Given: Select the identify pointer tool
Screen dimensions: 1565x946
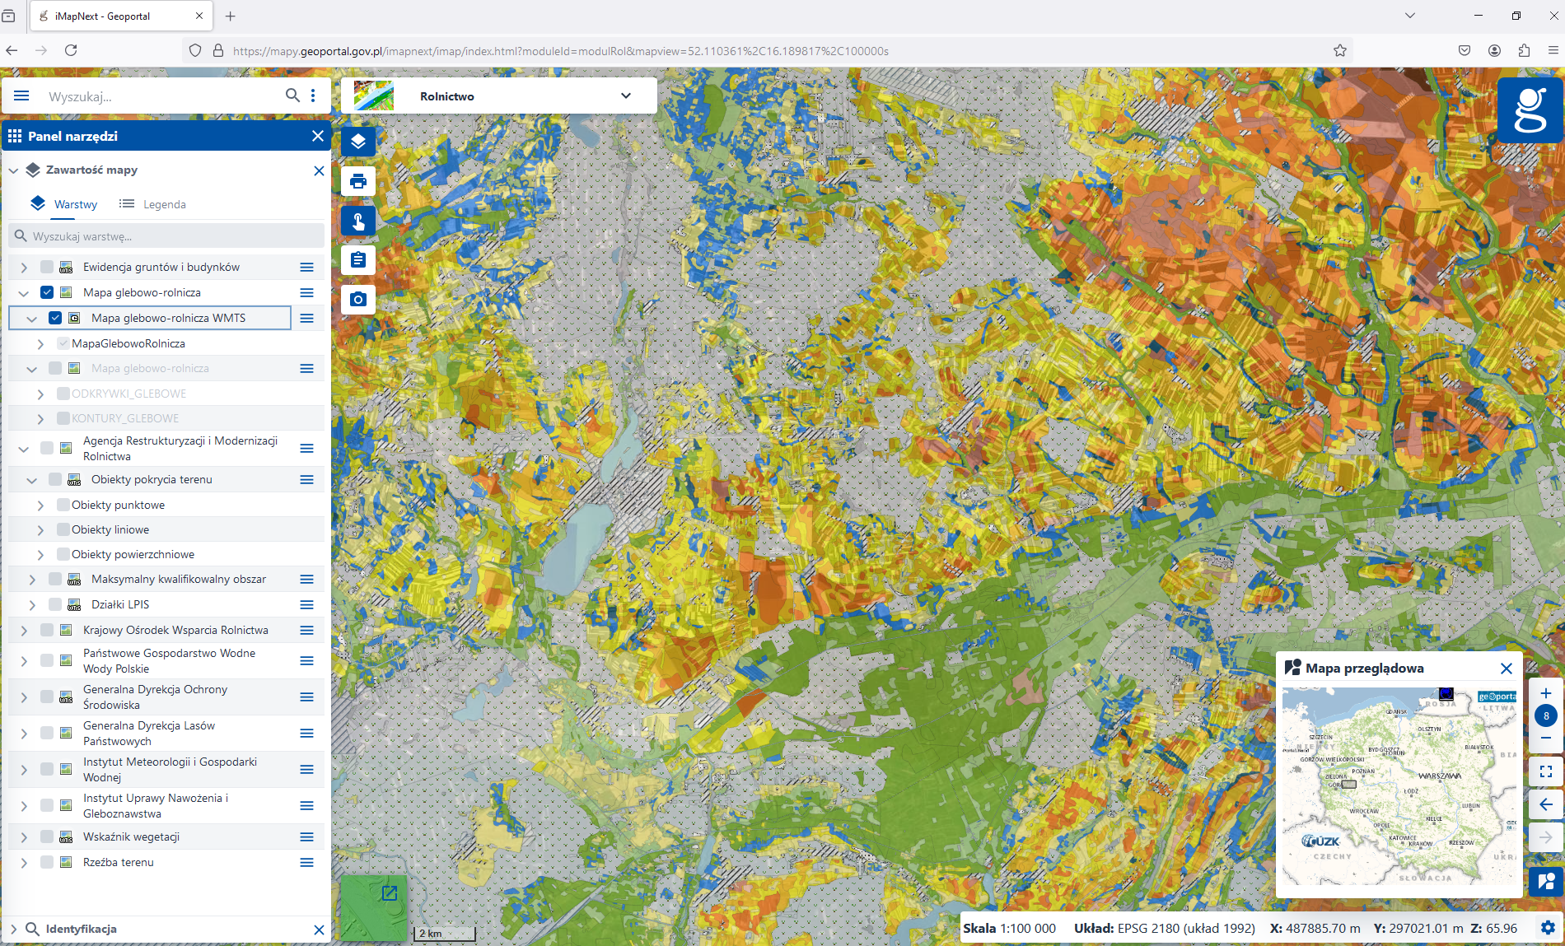Looking at the screenshot, I should [x=358, y=221].
